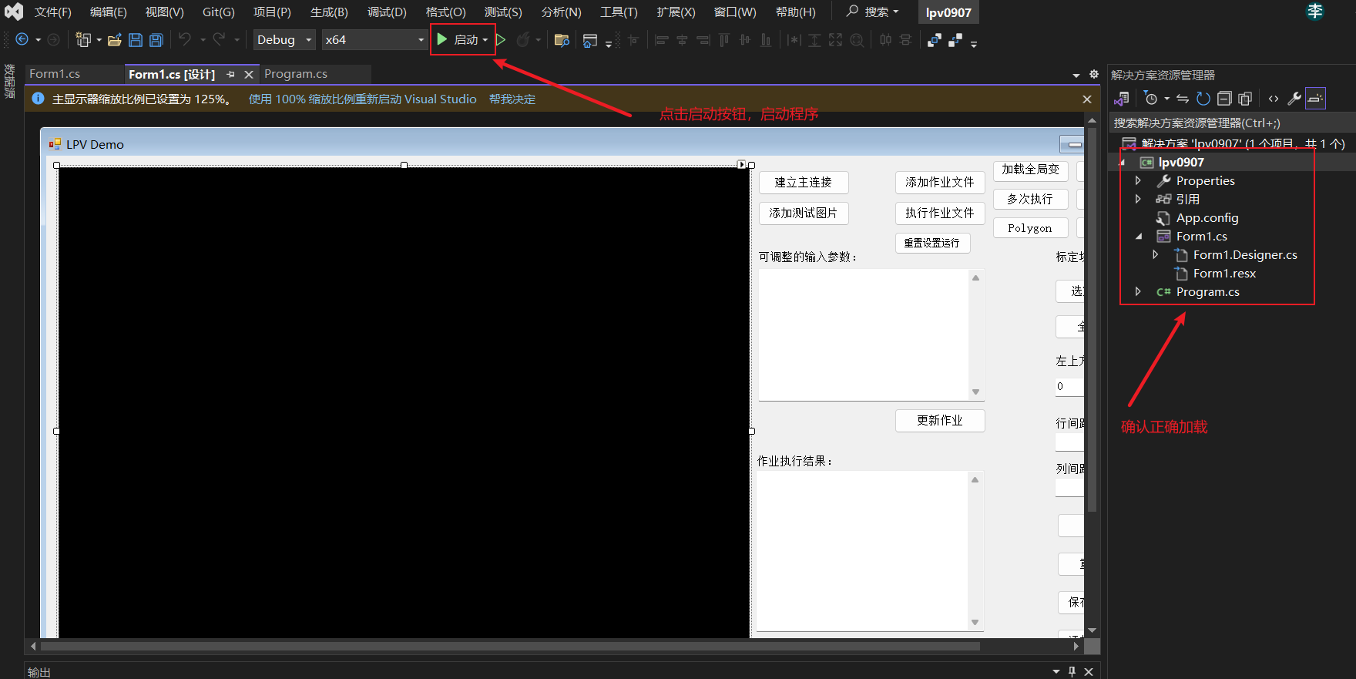This screenshot has width=1356, height=679.
Task: Click the 搜索 search box in title bar
Action: 874,12
